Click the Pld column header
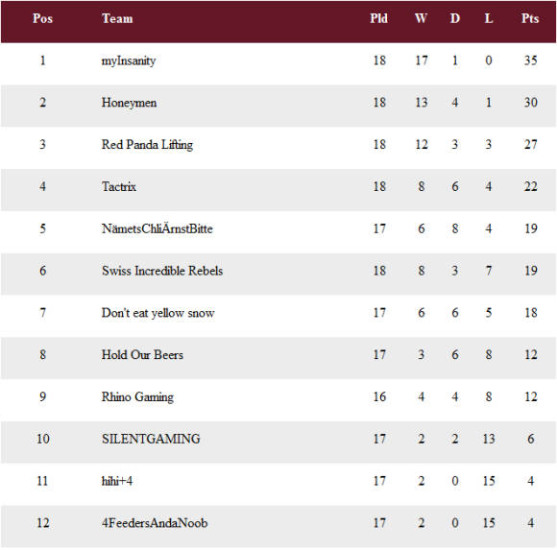This screenshot has width=557, height=550. tap(378, 18)
